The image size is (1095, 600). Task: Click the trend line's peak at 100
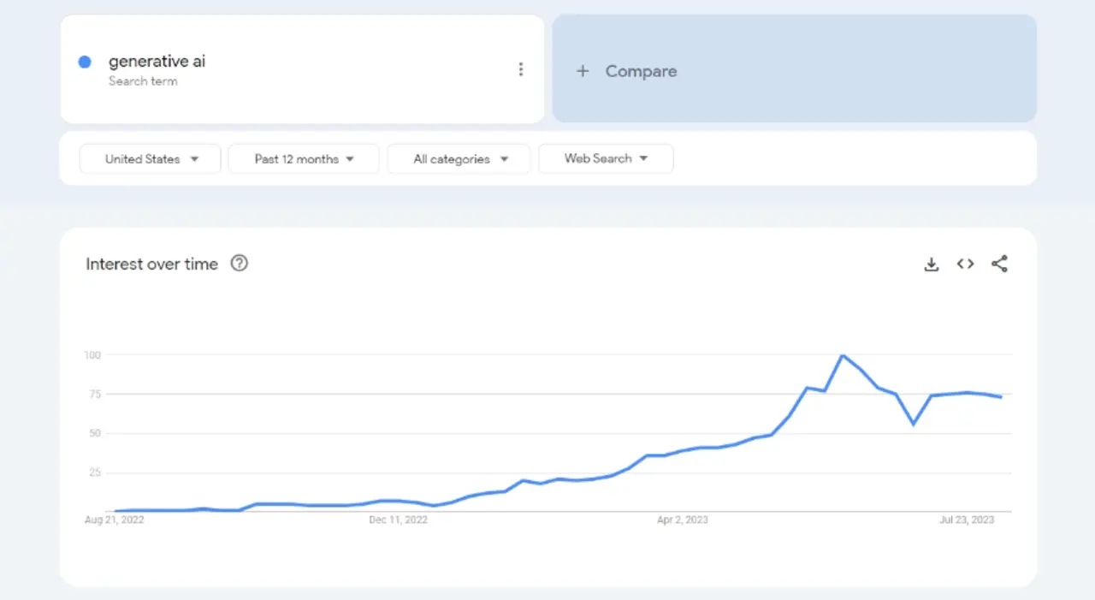tap(843, 355)
